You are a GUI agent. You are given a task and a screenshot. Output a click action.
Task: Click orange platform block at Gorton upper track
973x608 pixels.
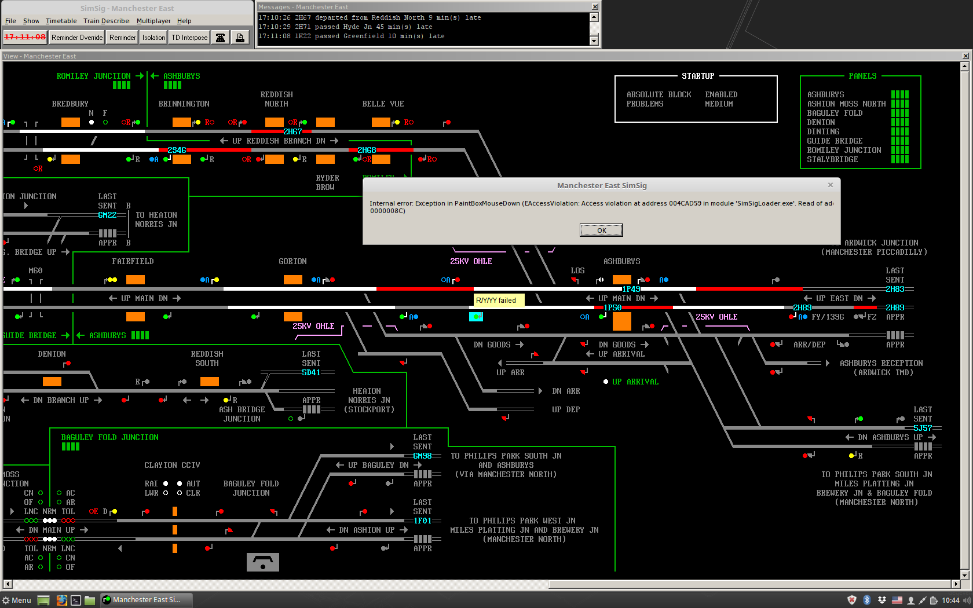[x=292, y=280]
